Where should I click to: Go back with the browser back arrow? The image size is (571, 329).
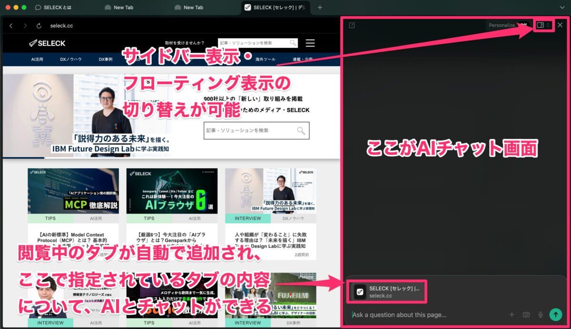11,26
